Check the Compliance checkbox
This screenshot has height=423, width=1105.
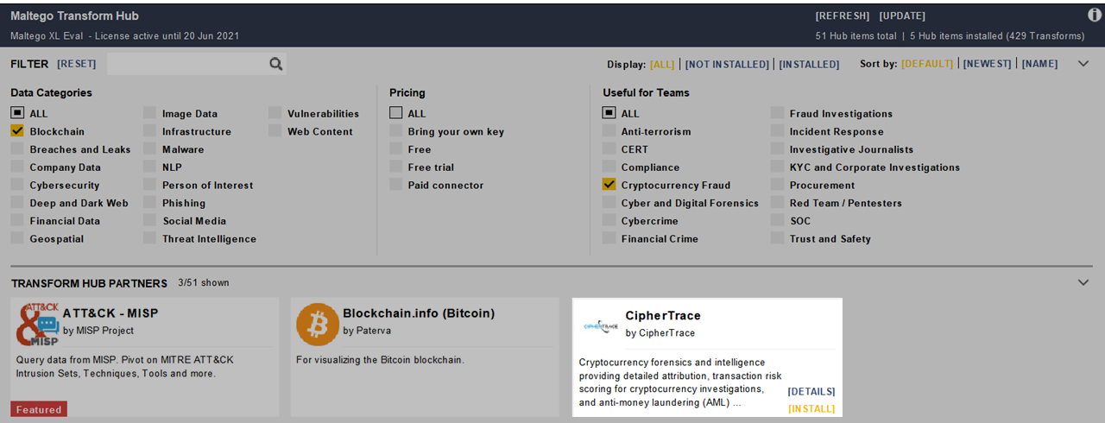click(x=609, y=167)
